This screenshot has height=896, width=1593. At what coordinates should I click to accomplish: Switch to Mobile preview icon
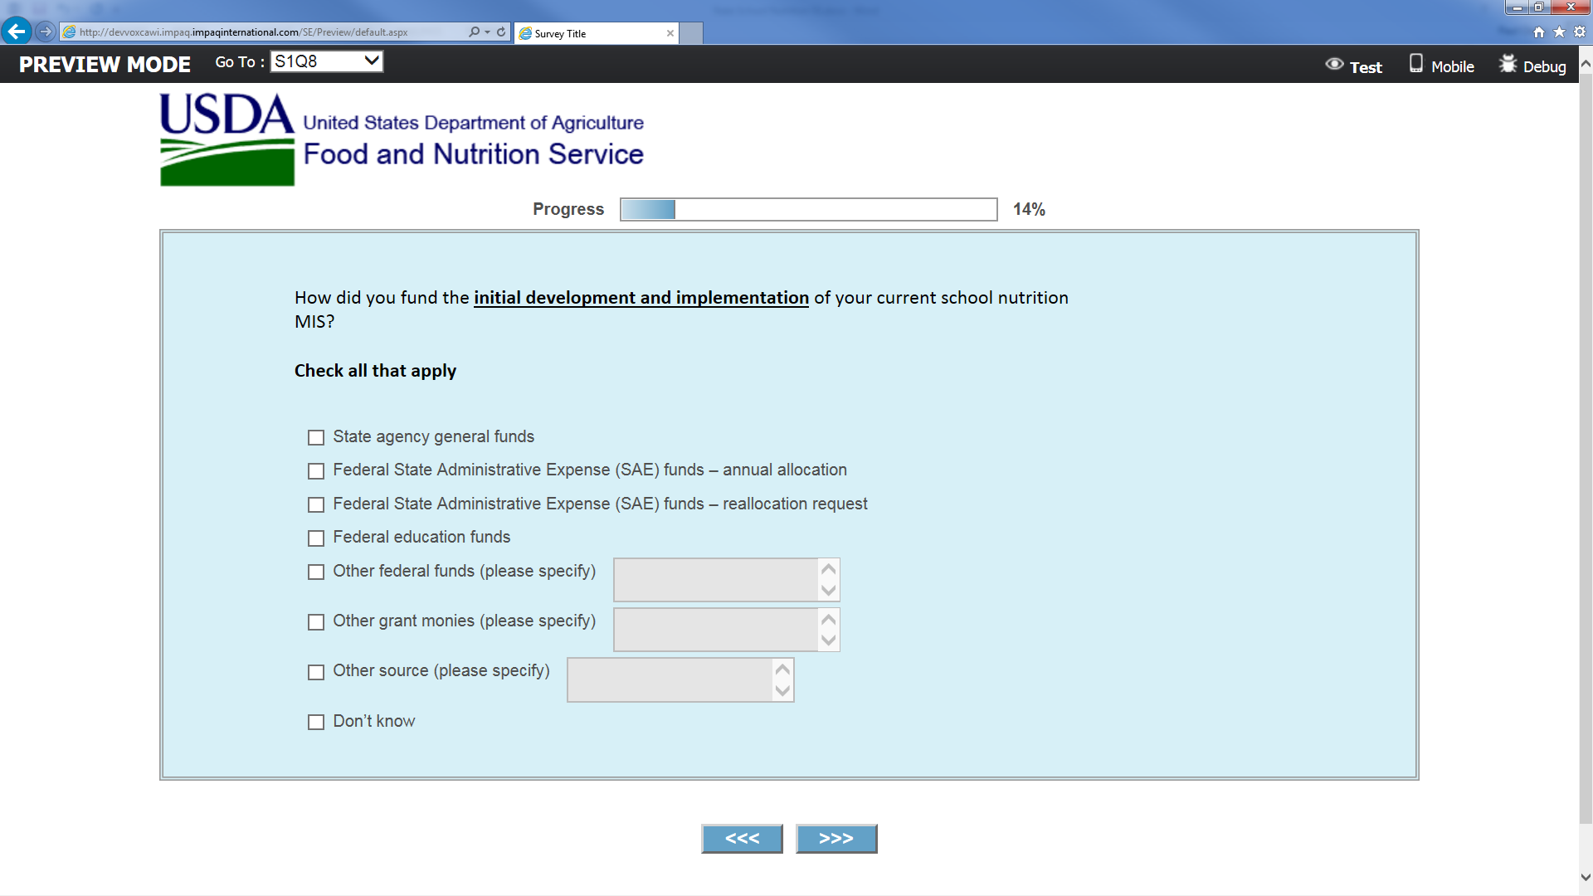pyautogui.click(x=1416, y=64)
